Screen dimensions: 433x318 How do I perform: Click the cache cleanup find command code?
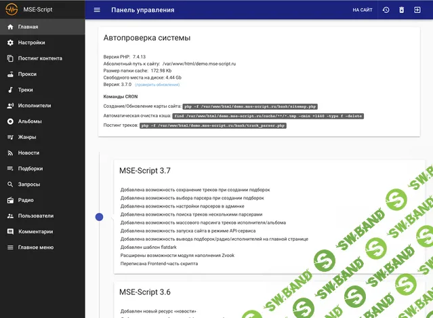(x=268, y=116)
